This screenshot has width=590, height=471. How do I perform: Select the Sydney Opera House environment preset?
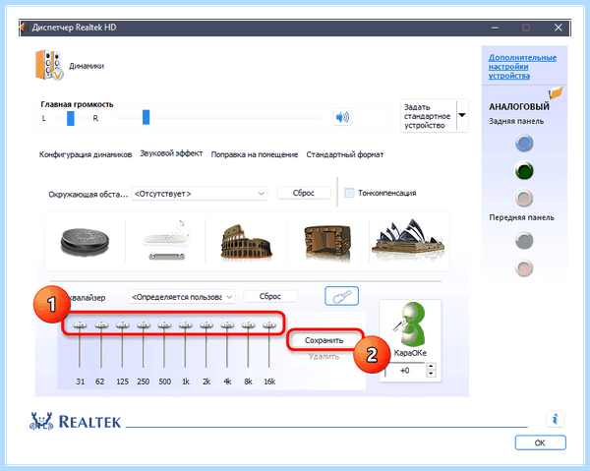click(408, 240)
